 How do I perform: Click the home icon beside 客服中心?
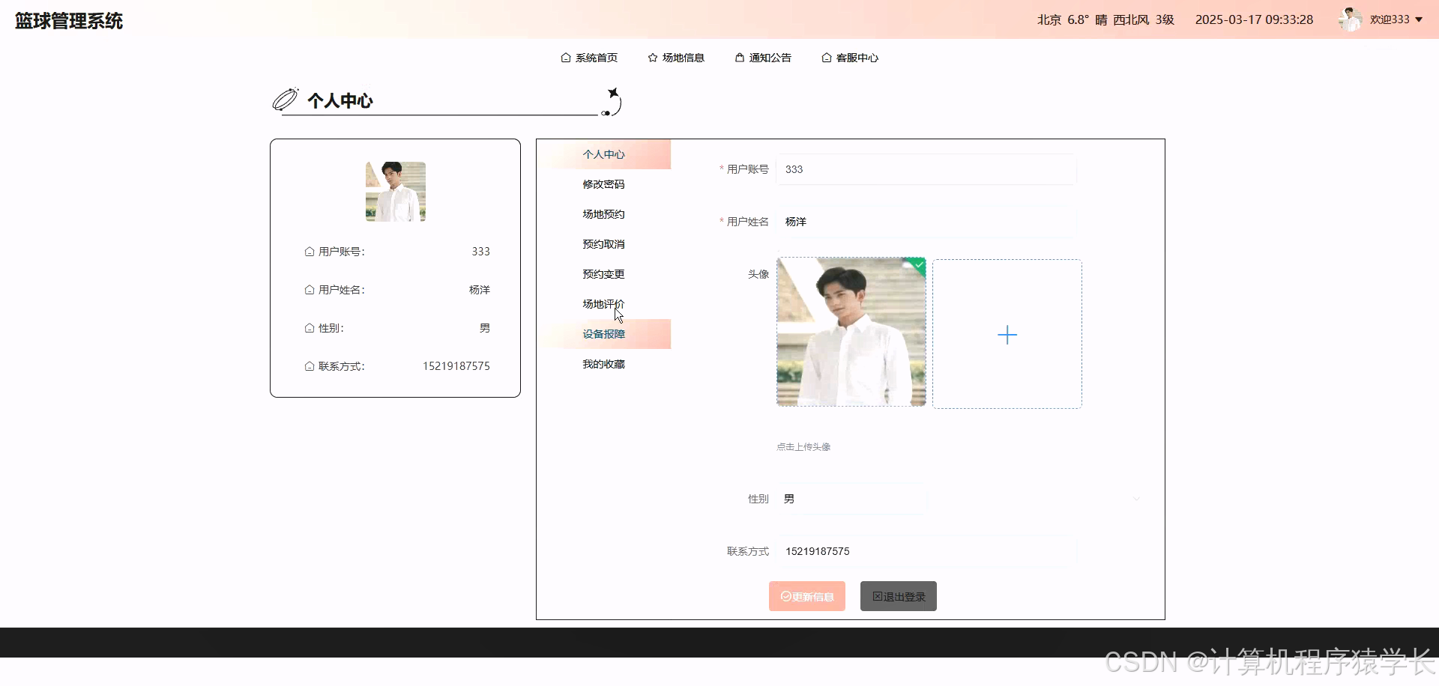pos(827,58)
